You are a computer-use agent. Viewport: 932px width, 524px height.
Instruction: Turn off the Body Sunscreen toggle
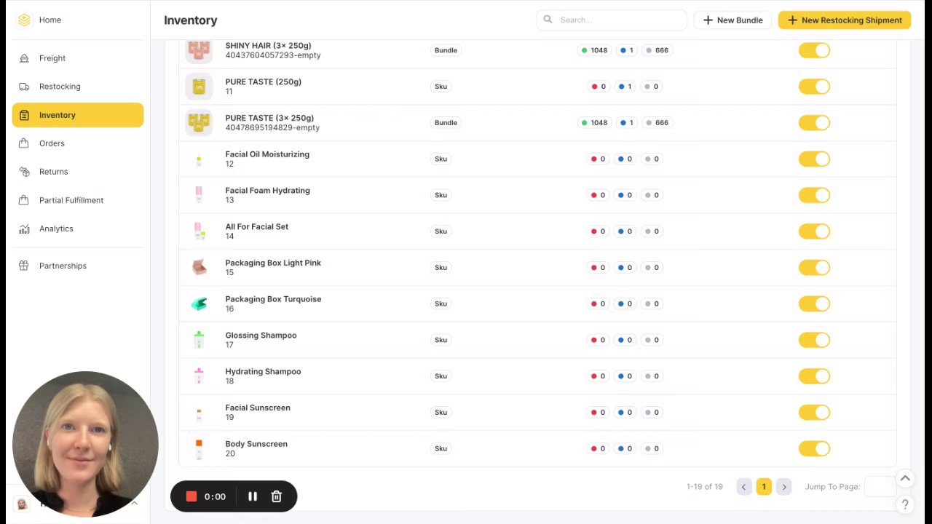coord(814,448)
